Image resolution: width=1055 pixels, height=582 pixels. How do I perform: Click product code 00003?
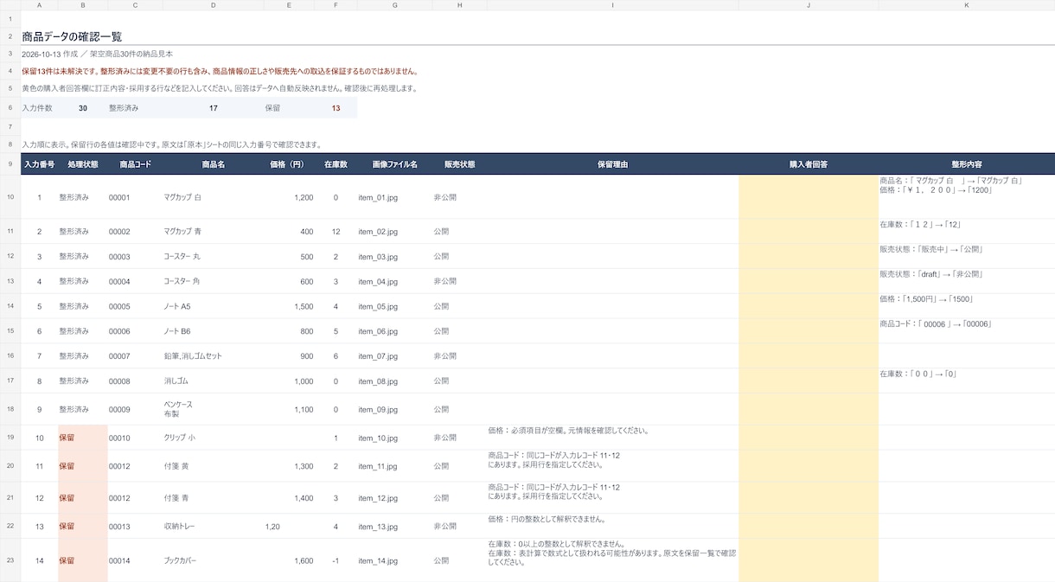coord(119,257)
